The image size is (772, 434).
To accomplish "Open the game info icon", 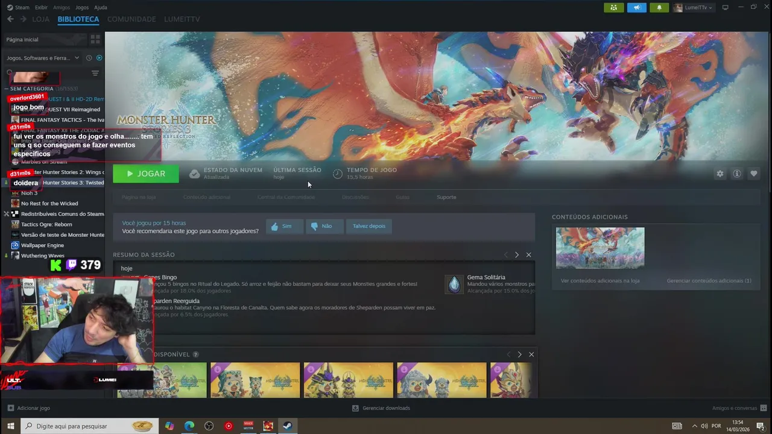I will pos(736,174).
